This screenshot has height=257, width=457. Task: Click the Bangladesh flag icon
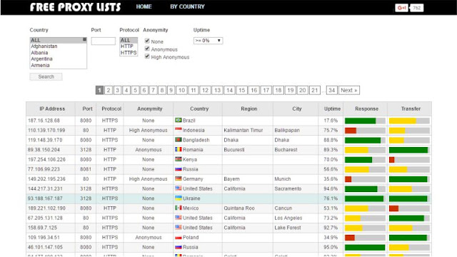click(x=178, y=140)
